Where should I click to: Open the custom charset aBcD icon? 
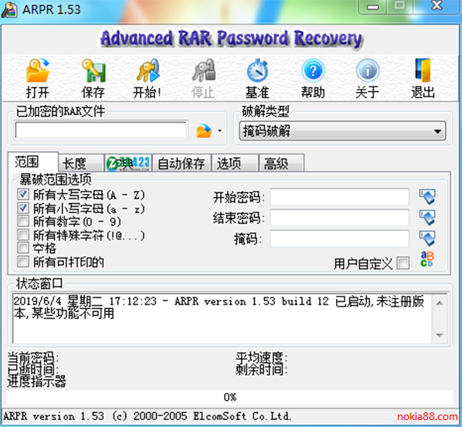[427, 259]
